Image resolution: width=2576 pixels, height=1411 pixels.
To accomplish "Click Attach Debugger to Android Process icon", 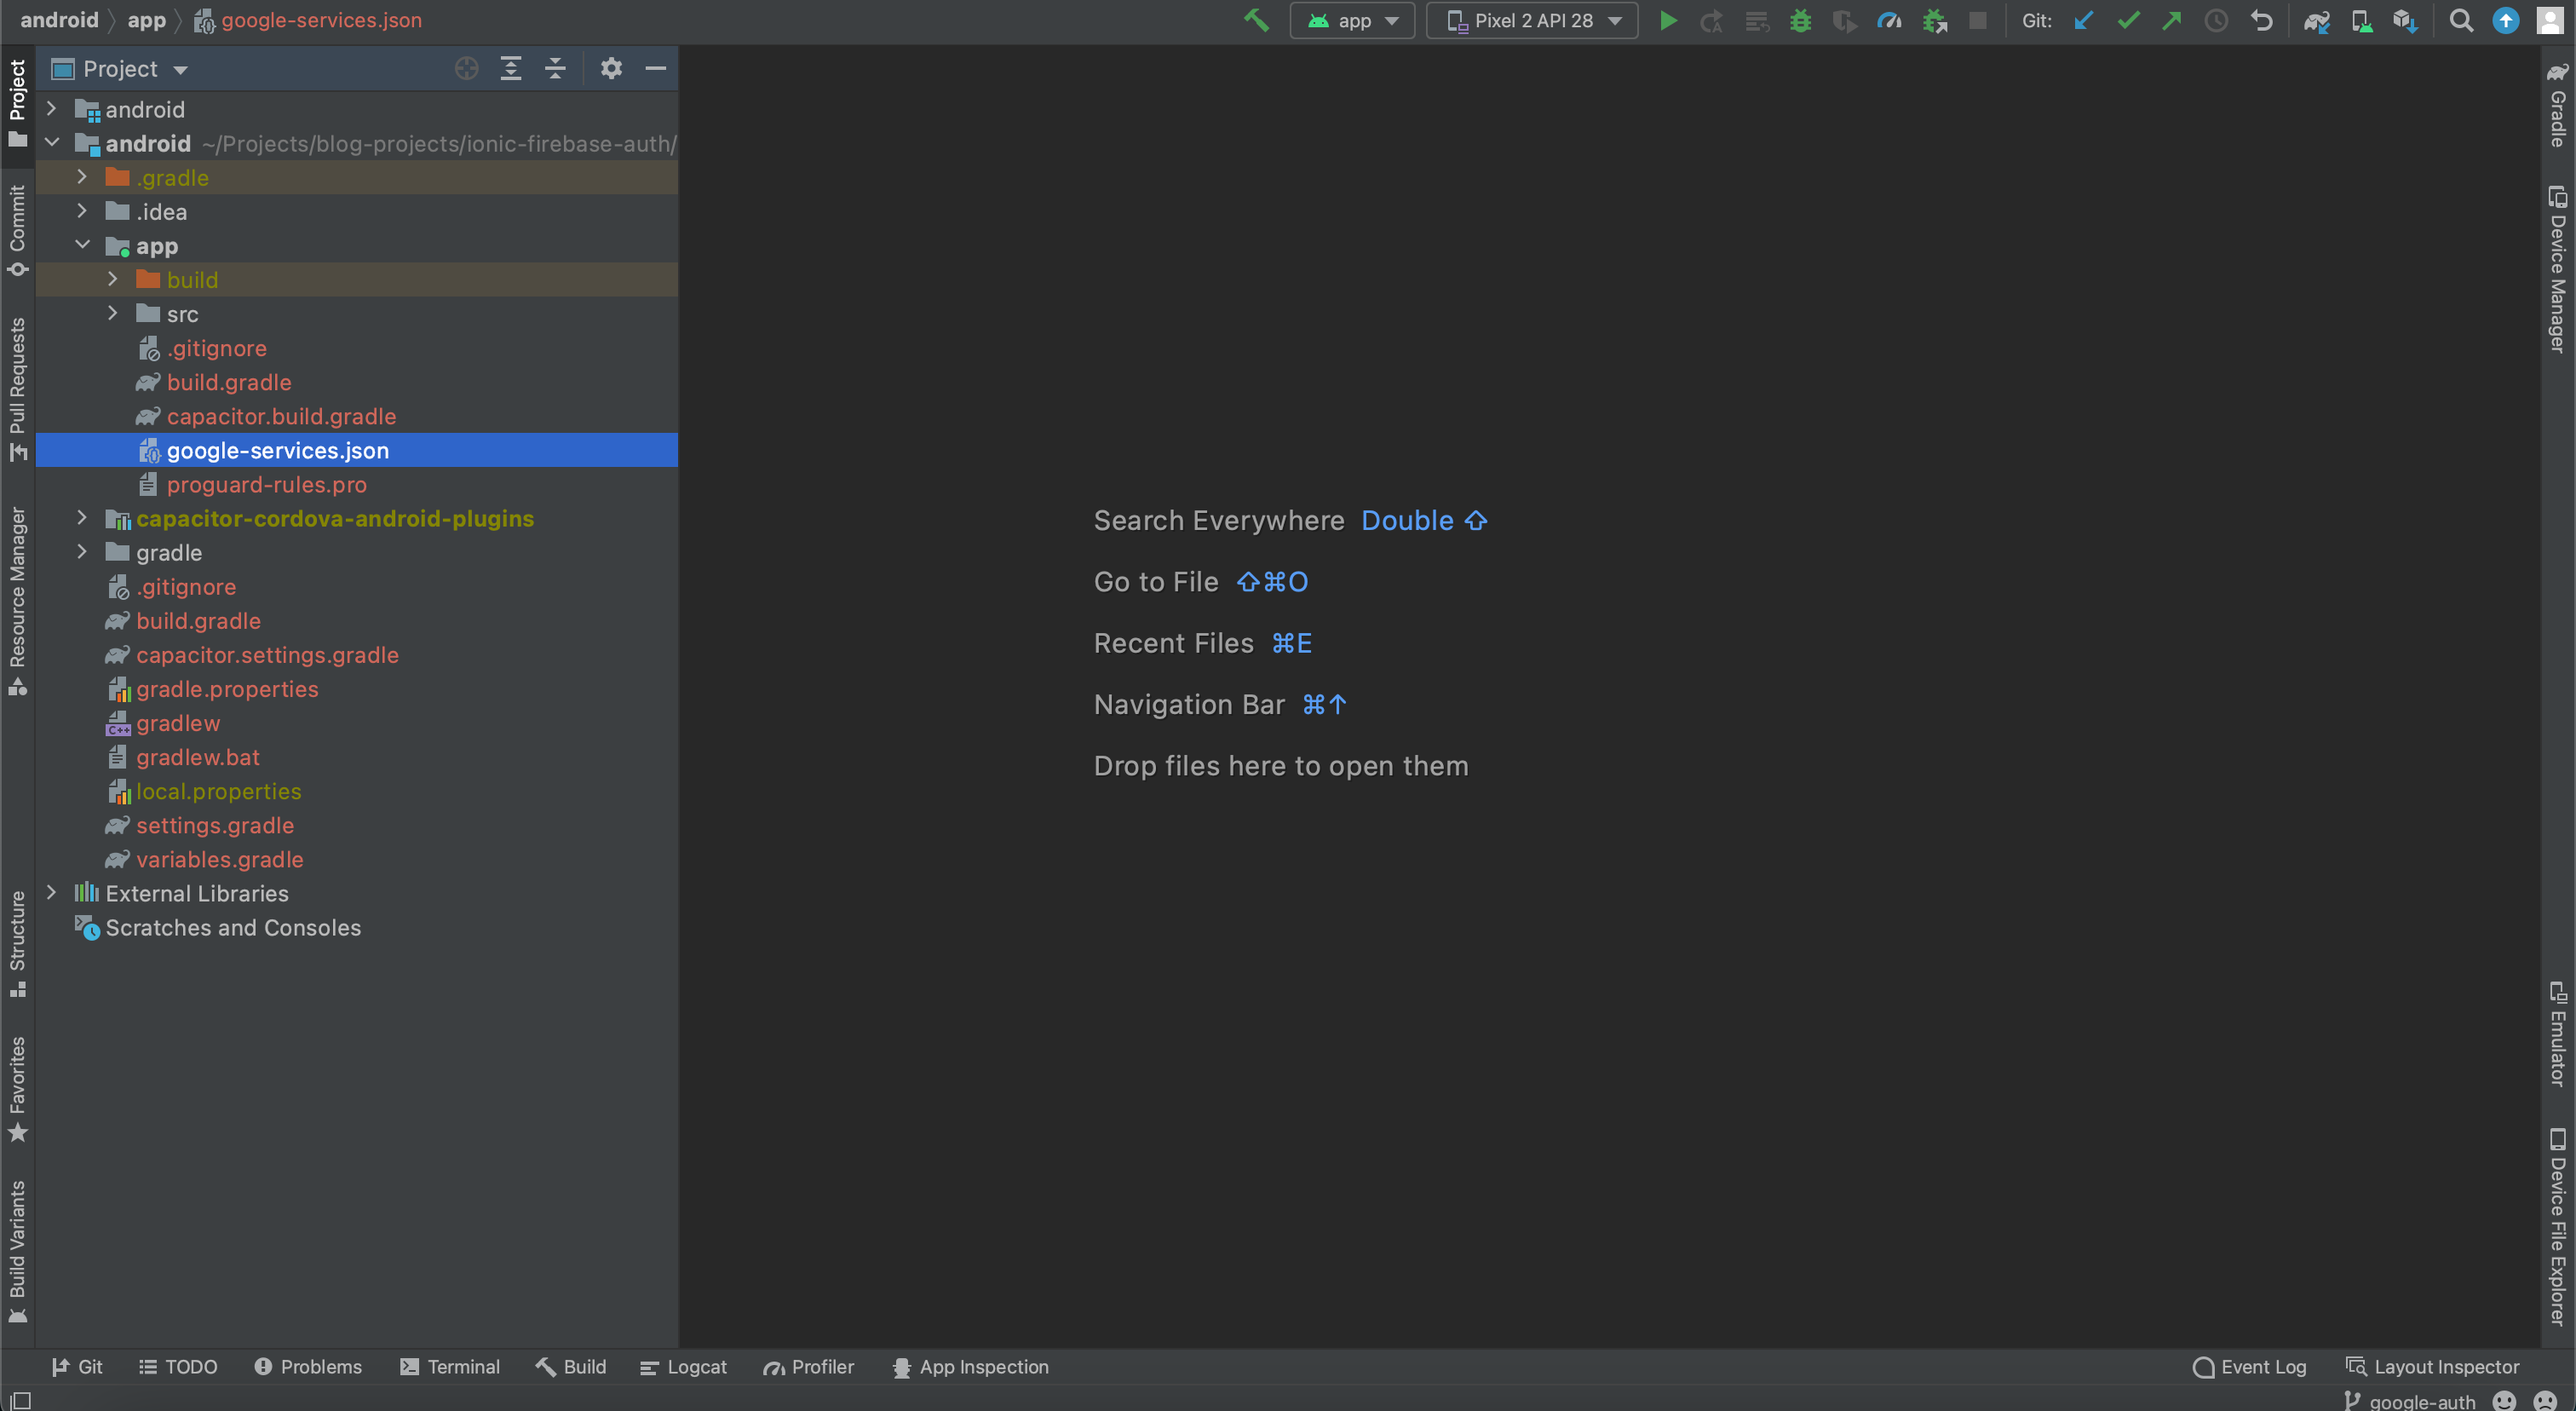I will pos(1934,20).
